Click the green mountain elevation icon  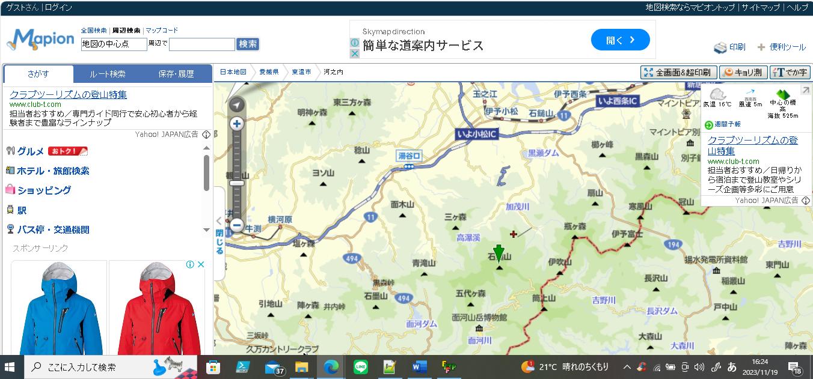point(783,94)
